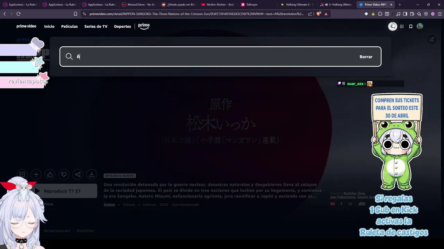Unmute the trailer with the mute icon

432,39
